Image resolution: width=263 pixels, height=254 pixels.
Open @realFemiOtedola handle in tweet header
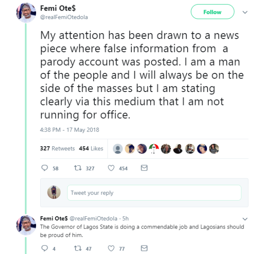pyautogui.click(x=64, y=17)
